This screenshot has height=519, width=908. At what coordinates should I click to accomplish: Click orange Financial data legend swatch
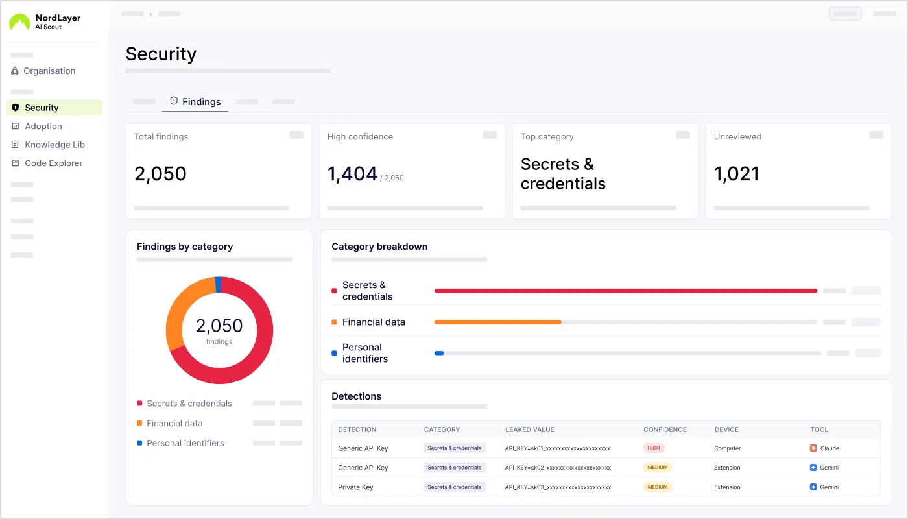[139, 423]
